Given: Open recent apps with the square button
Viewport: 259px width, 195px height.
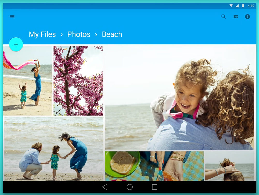Looking at the screenshot, I should click(x=155, y=187).
